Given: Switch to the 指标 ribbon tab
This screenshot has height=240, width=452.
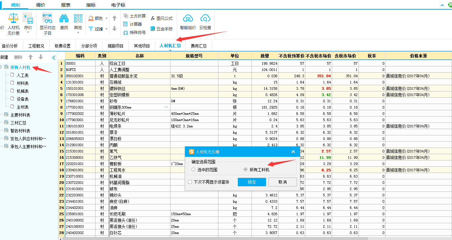Looking at the screenshot, I should coord(91,5).
